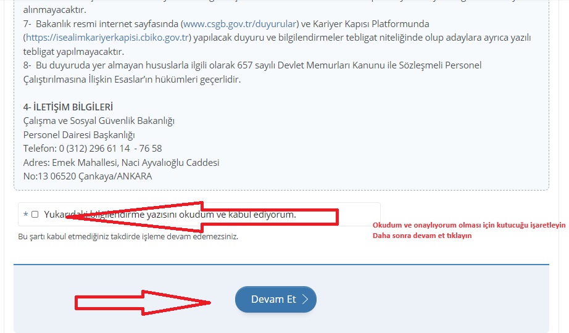
Task: Click the chevron arrow inside Devam Et
Action: click(305, 300)
